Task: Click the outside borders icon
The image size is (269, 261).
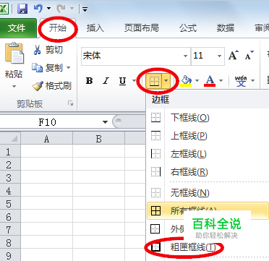Action: [155, 228]
